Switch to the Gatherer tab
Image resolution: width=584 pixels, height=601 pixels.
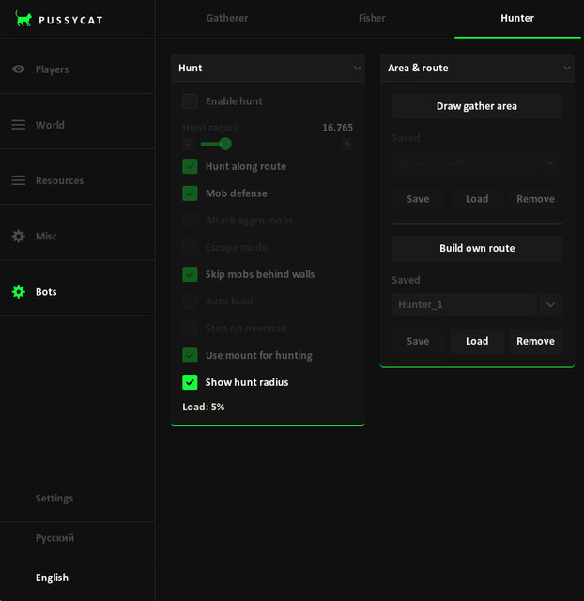[x=227, y=18]
